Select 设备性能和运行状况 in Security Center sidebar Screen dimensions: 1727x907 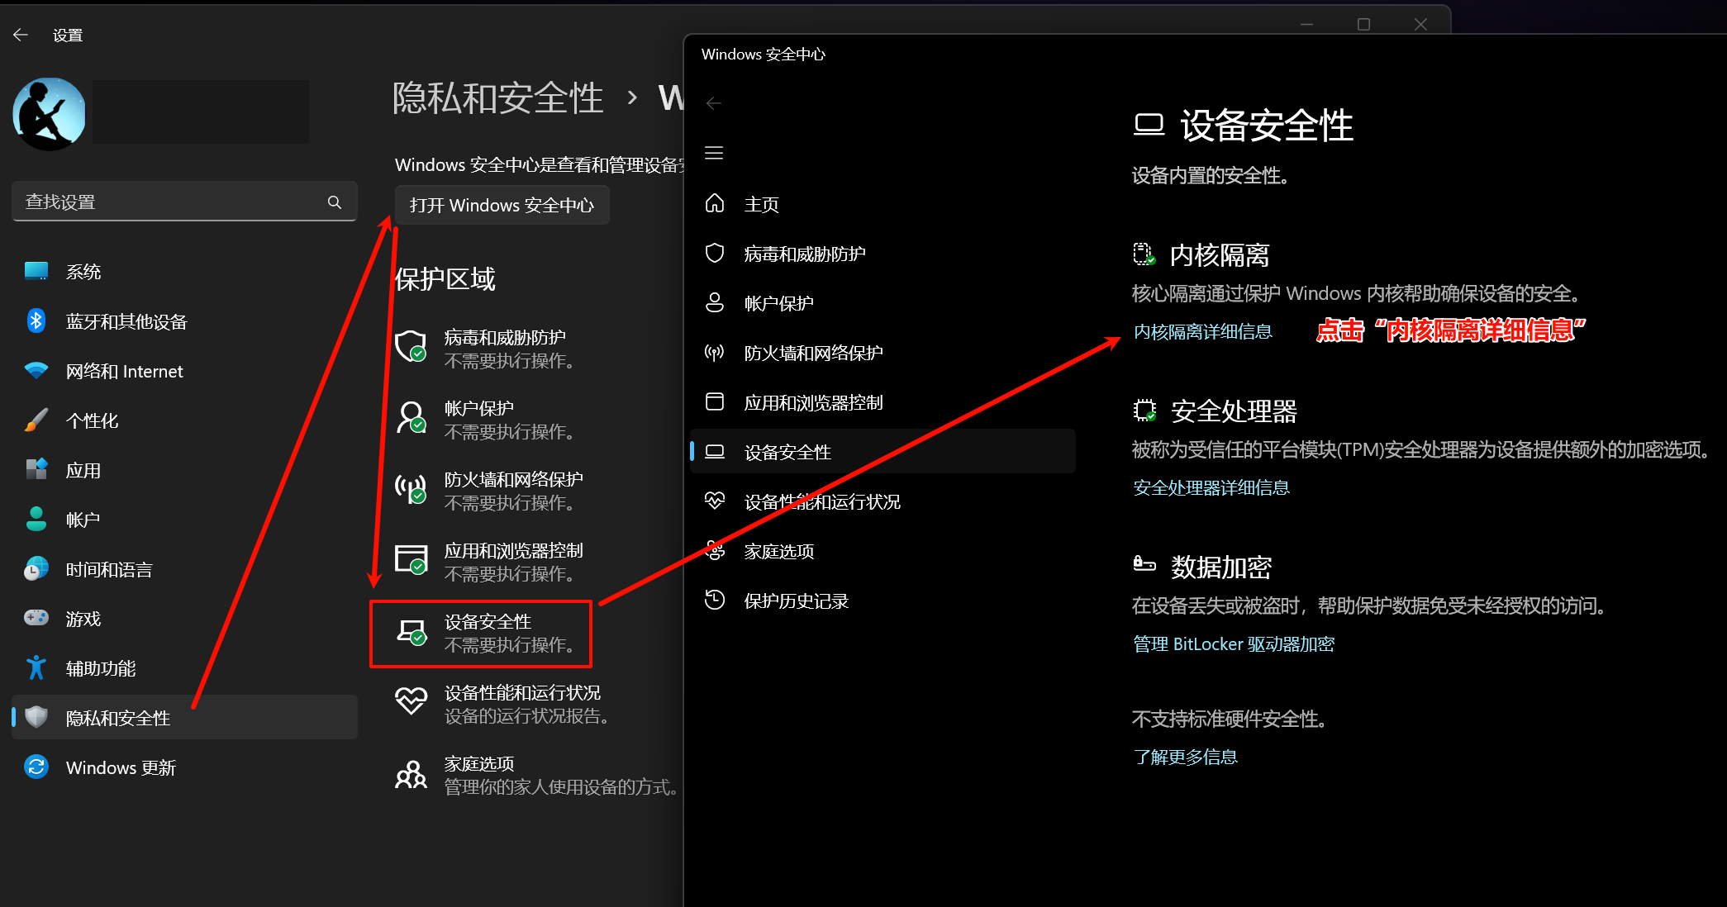pos(883,501)
